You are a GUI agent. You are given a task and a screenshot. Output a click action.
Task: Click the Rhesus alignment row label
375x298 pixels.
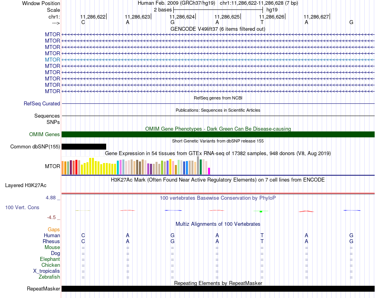point(51,241)
